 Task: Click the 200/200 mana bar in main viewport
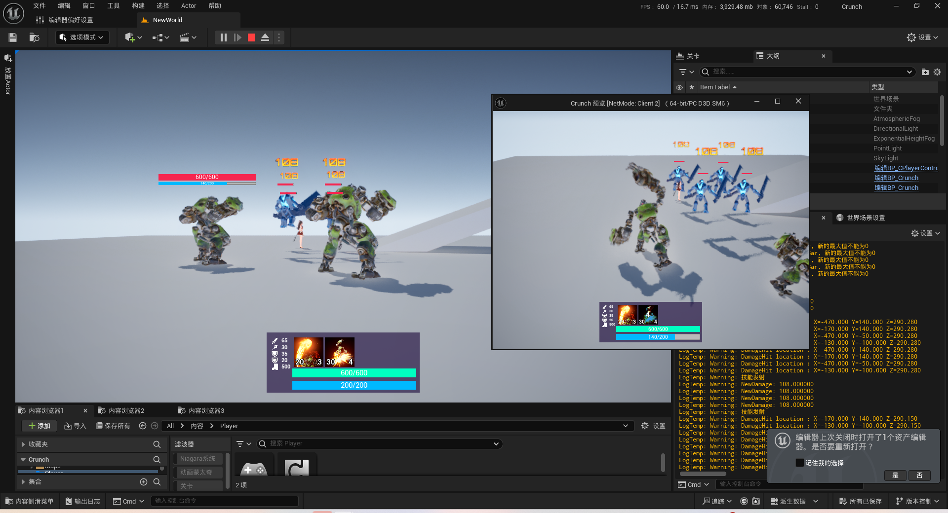[x=354, y=385]
